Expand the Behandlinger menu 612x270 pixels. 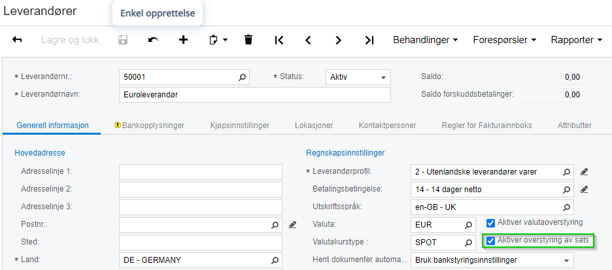click(426, 40)
